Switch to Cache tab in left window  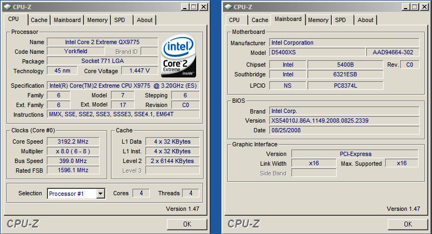click(x=39, y=20)
